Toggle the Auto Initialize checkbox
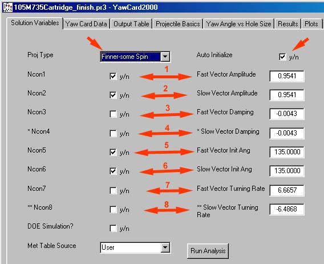Image resolution: width=324 pixels, height=264 pixels. [x=282, y=57]
